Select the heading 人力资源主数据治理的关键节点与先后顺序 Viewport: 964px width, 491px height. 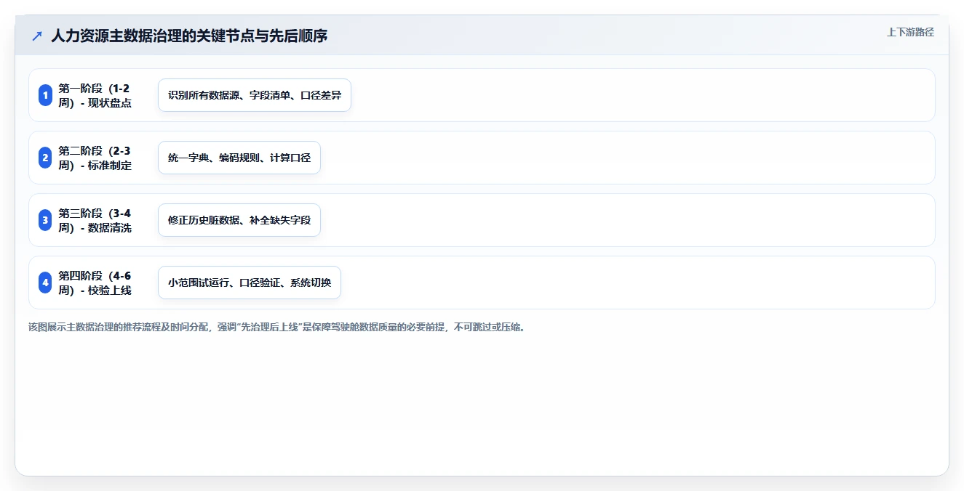pos(189,36)
